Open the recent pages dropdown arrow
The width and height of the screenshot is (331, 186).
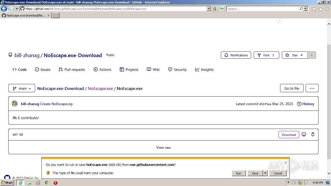(x=17, y=9)
